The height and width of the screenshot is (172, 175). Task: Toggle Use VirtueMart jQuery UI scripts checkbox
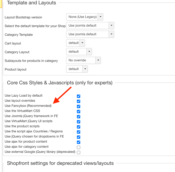click(x=78, y=122)
